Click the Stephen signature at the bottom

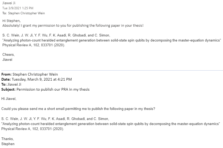[x=8, y=144]
